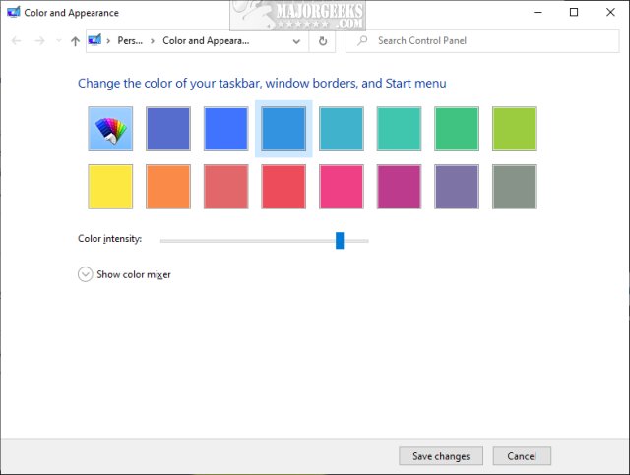Viewport: 630px width, 475px height.
Task: Click Save changes button
Action: coord(441,456)
